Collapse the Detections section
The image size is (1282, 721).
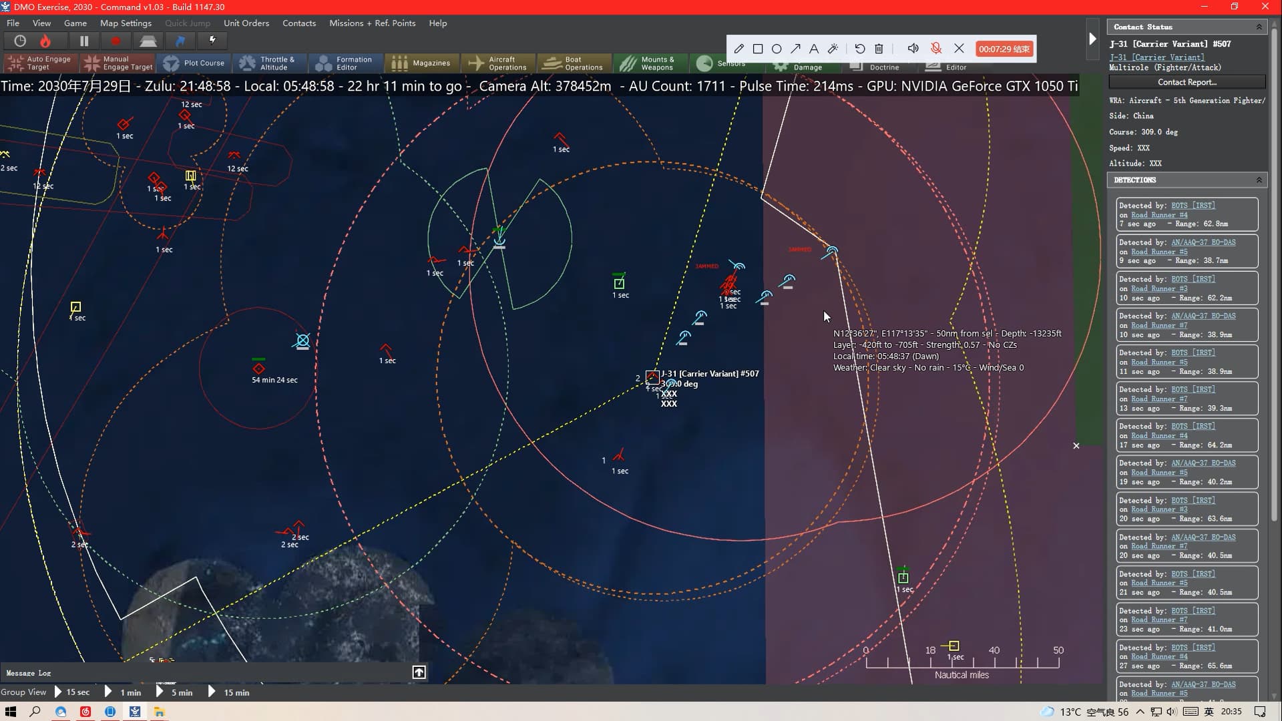pyautogui.click(x=1259, y=180)
